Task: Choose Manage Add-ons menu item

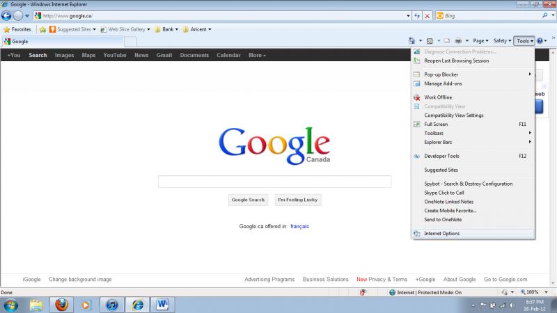Action: point(473,83)
